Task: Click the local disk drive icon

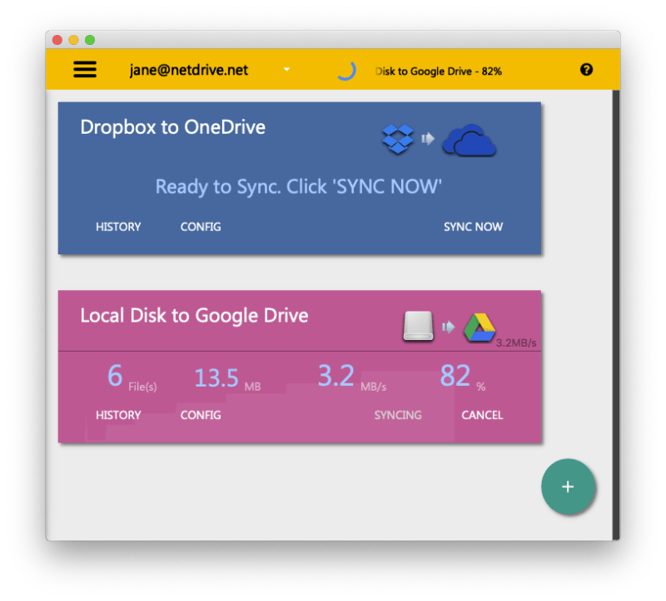Action: (419, 326)
